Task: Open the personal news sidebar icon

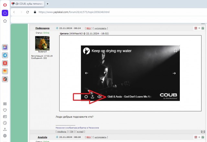Action: [5, 117]
